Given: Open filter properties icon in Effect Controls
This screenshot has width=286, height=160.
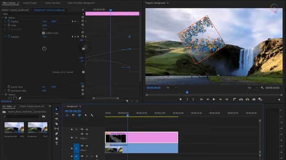Looking at the screenshot, I should point(127,101).
